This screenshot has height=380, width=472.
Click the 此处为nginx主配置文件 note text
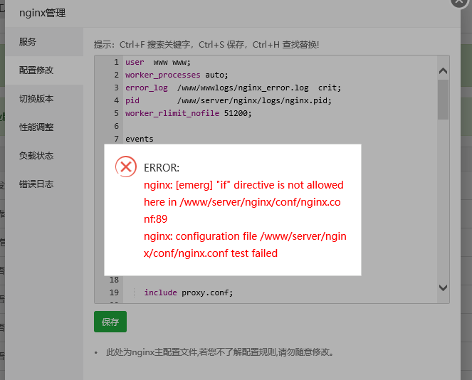220,352
